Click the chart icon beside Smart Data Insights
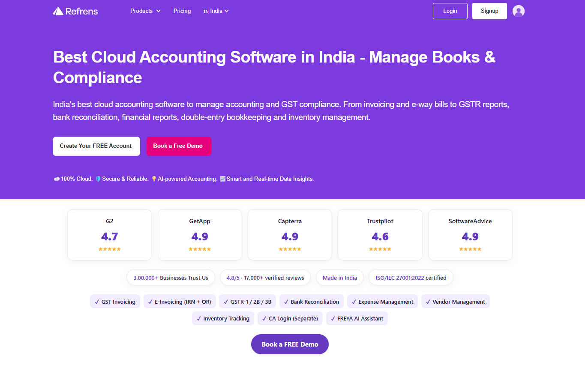This screenshot has height=380, width=585. coord(222,179)
